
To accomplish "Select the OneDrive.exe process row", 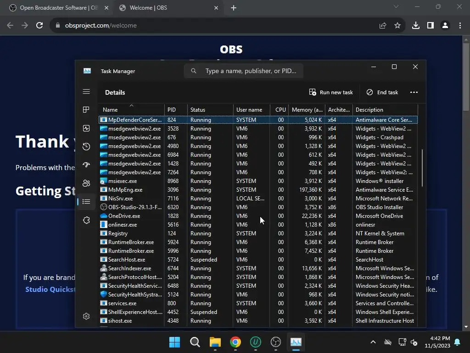I will 258,216.
